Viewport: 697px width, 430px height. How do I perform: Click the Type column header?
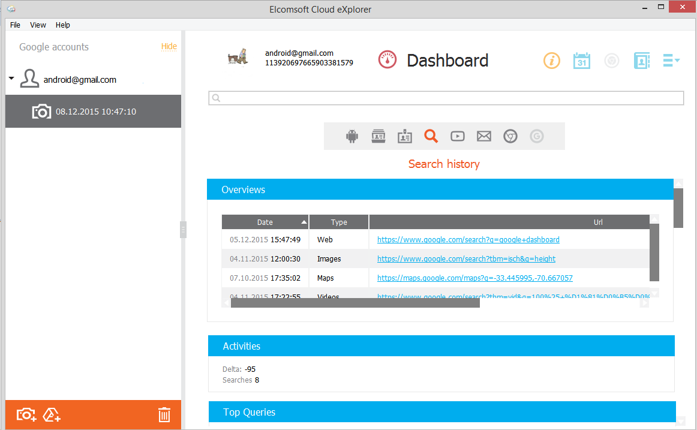339,222
